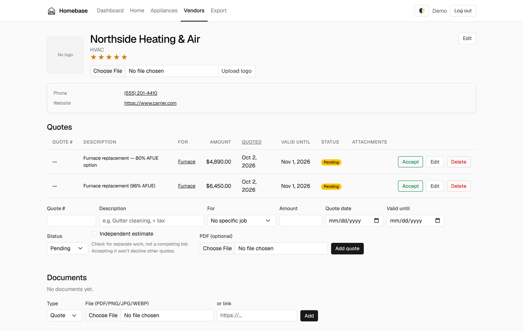This screenshot has width=523, height=331.
Task: Click the Amount input field
Action: pos(301,221)
